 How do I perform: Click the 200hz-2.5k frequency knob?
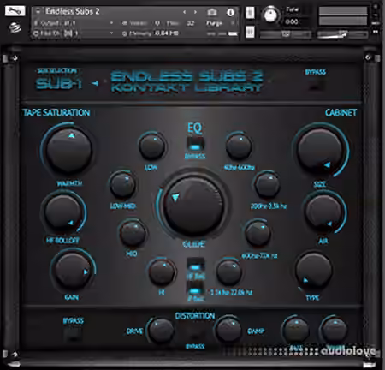(x=267, y=185)
